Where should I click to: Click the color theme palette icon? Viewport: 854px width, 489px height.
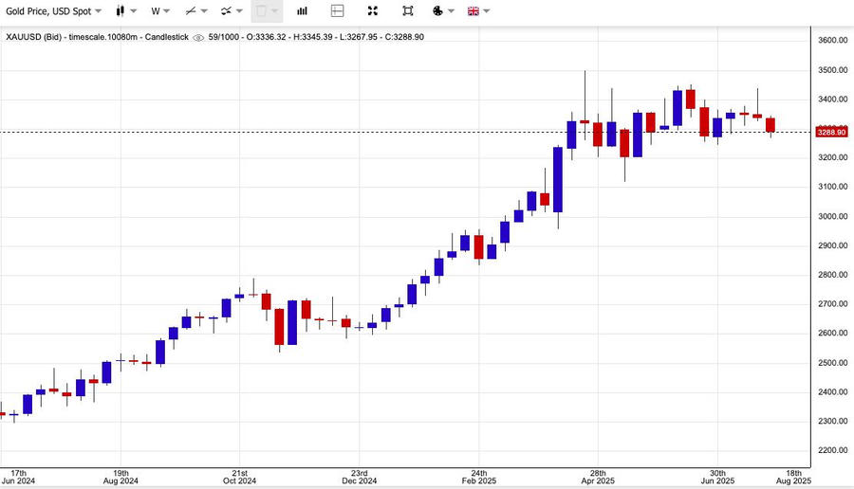coord(437,11)
